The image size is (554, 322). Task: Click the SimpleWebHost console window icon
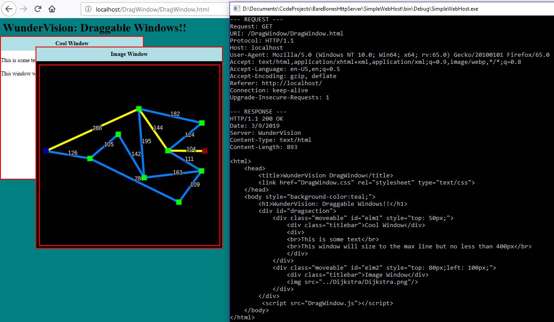237,8
